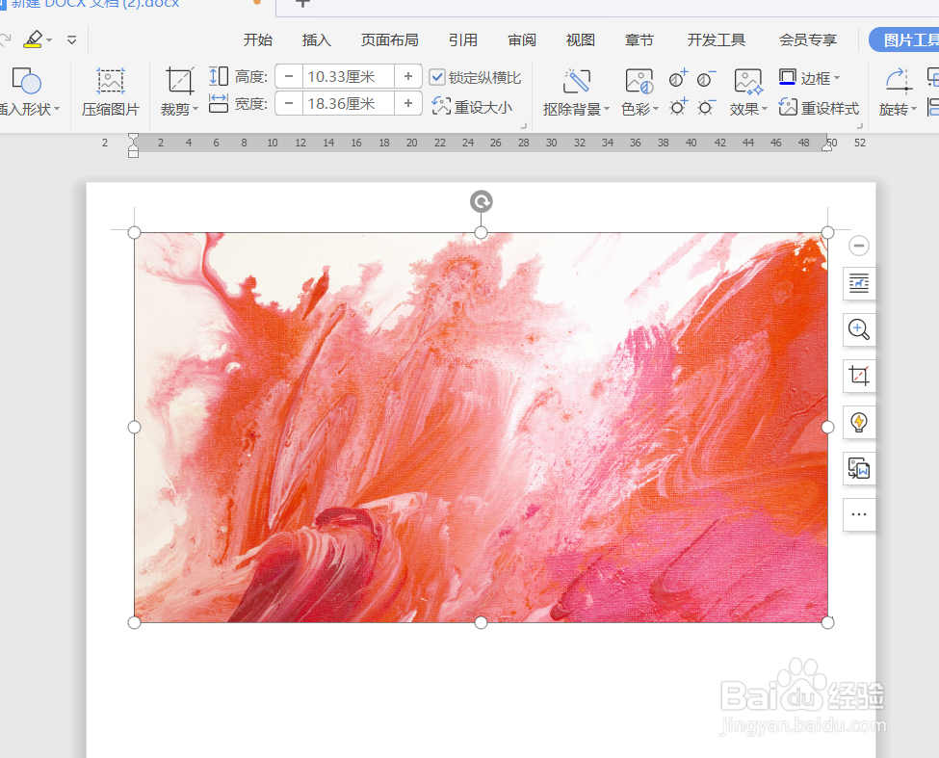
Task: Expand the Color (色彩) dropdown arrow
Action: [x=656, y=110]
